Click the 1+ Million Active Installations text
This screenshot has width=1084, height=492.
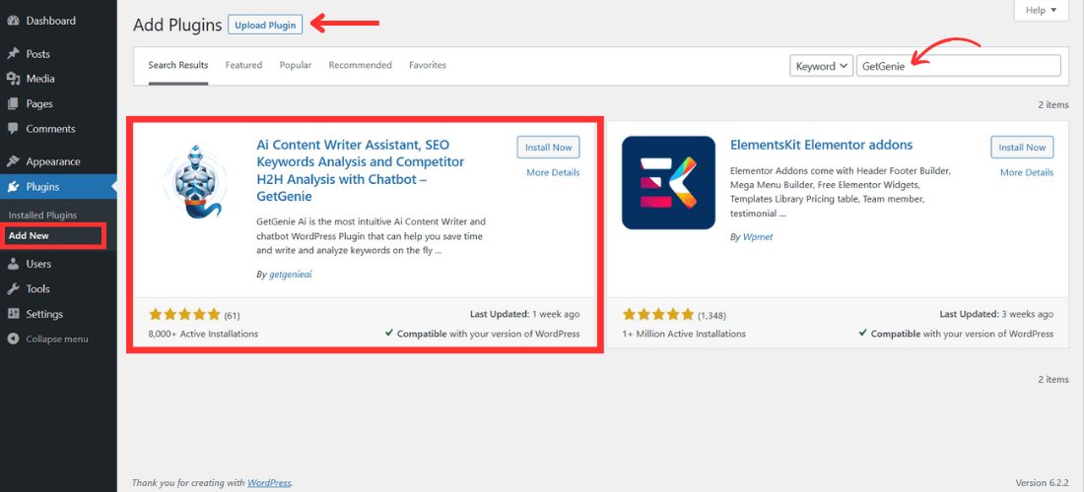(x=684, y=334)
